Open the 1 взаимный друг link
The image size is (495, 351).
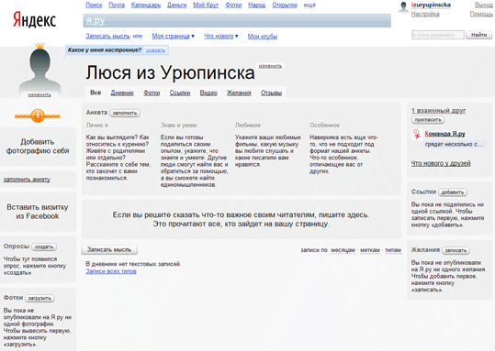coord(438,111)
